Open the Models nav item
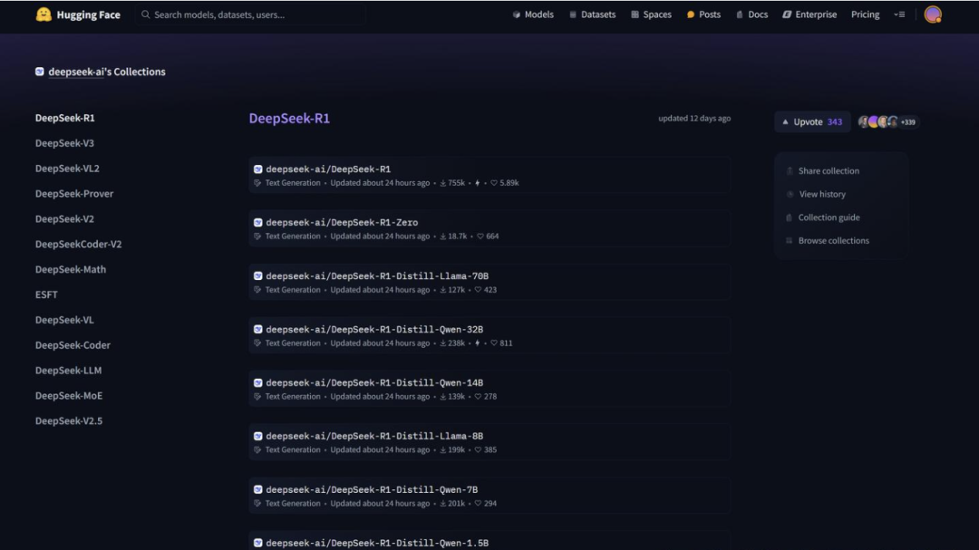 (533, 14)
